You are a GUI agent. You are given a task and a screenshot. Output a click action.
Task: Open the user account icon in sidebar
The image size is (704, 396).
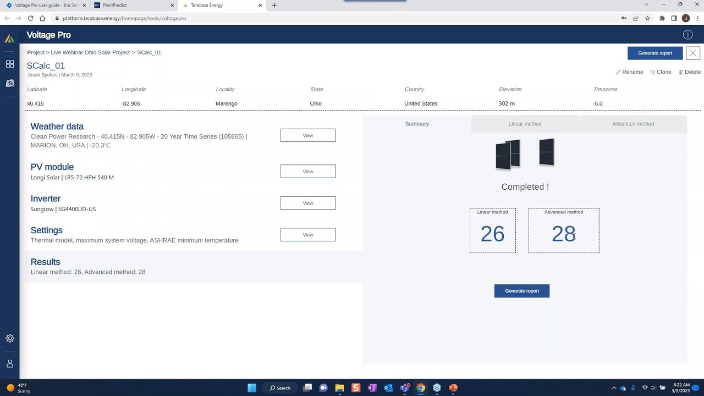10,364
